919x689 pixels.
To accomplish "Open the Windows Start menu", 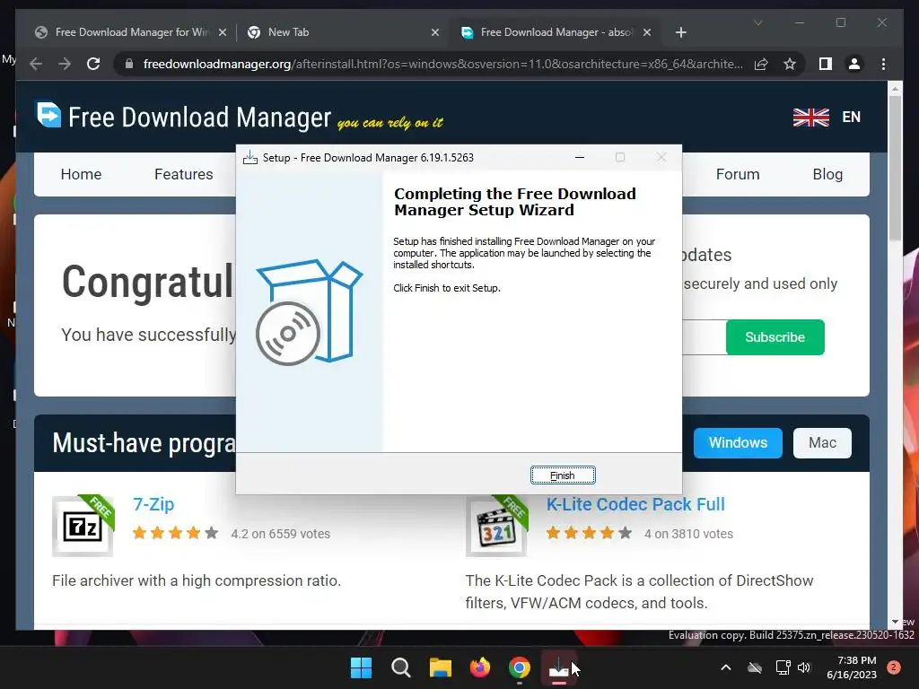I will point(361,667).
